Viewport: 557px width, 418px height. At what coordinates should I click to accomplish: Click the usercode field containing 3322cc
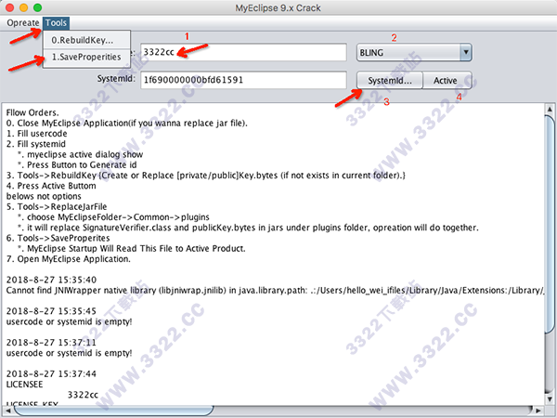(x=243, y=52)
